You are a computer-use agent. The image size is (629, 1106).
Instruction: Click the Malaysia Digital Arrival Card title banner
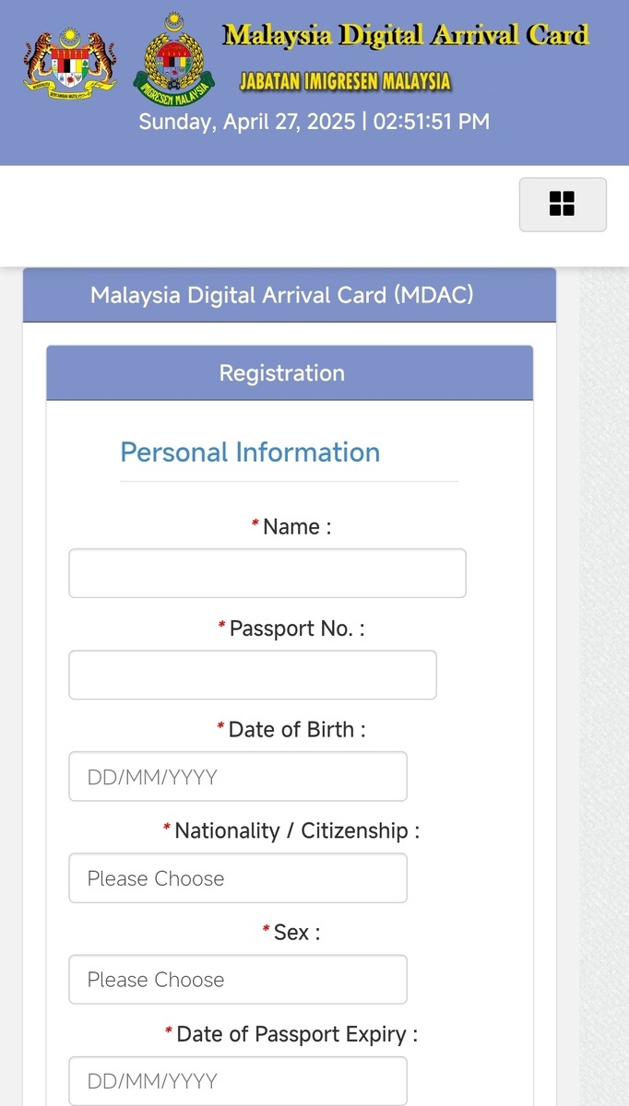click(x=405, y=36)
